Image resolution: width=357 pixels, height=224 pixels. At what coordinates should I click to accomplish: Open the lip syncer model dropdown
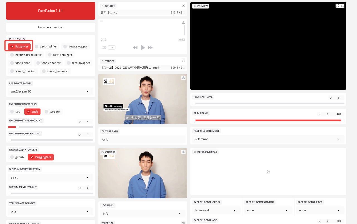50,91
